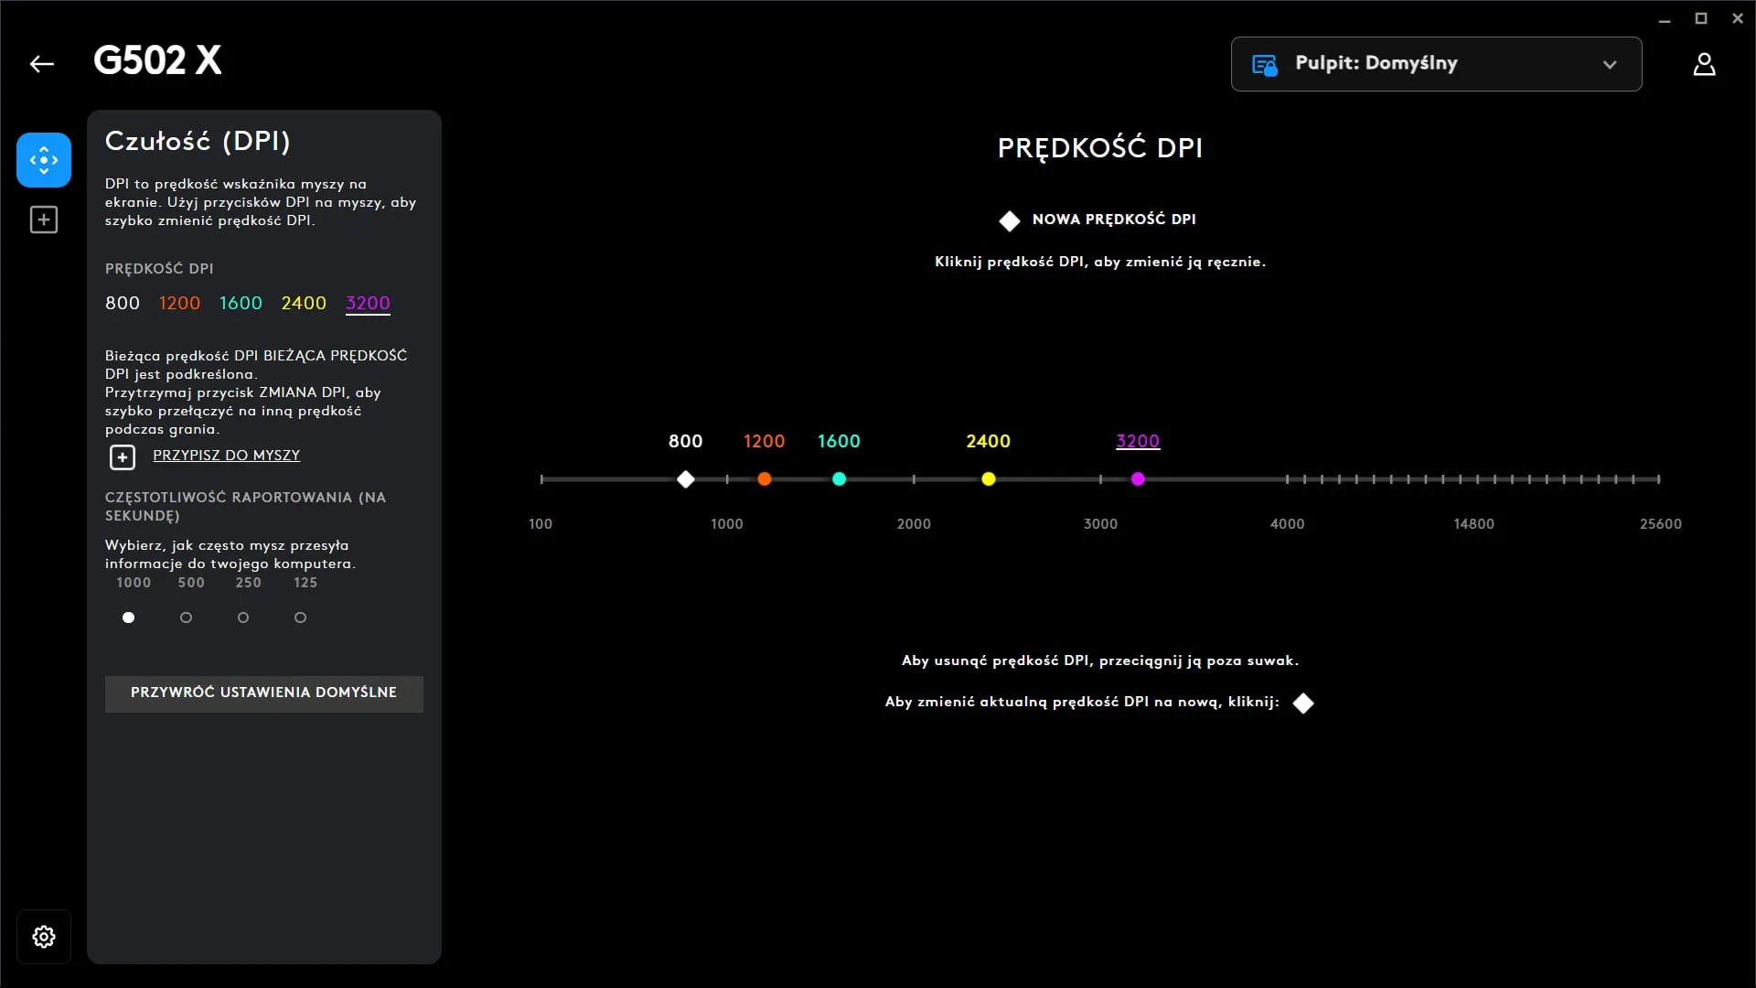The height and width of the screenshot is (988, 1756).
Task: Select the 500 report rate option
Action: [187, 617]
